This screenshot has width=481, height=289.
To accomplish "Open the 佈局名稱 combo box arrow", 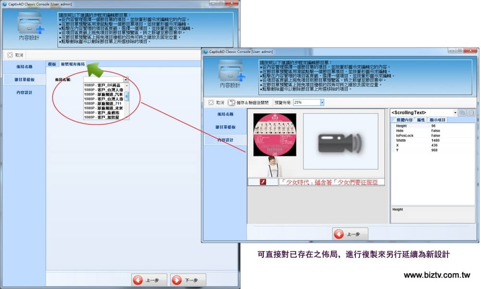I will click(126, 79).
